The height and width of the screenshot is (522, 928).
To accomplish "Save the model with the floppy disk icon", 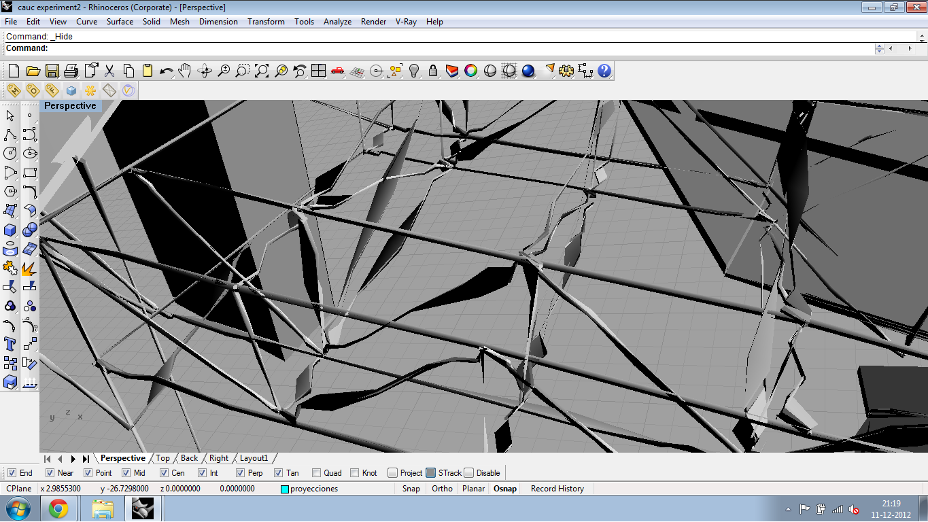I will point(52,71).
